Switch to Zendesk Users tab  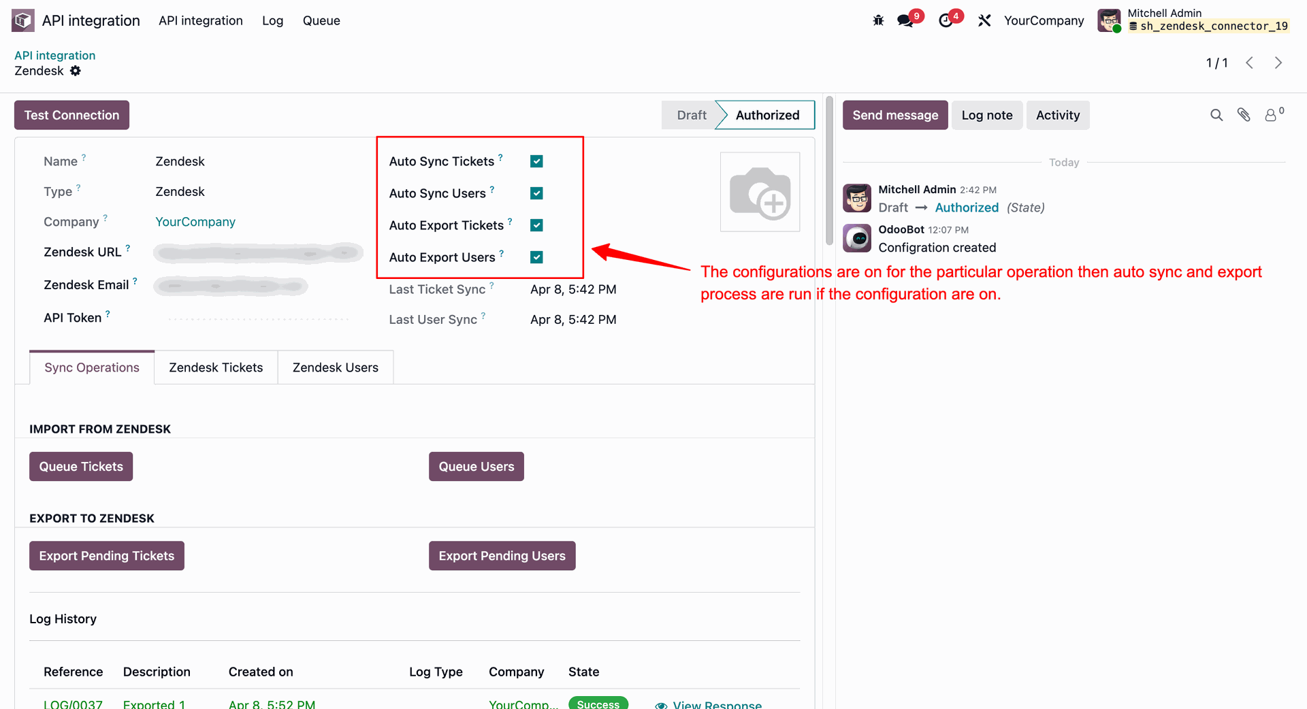click(x=336, y=367)
